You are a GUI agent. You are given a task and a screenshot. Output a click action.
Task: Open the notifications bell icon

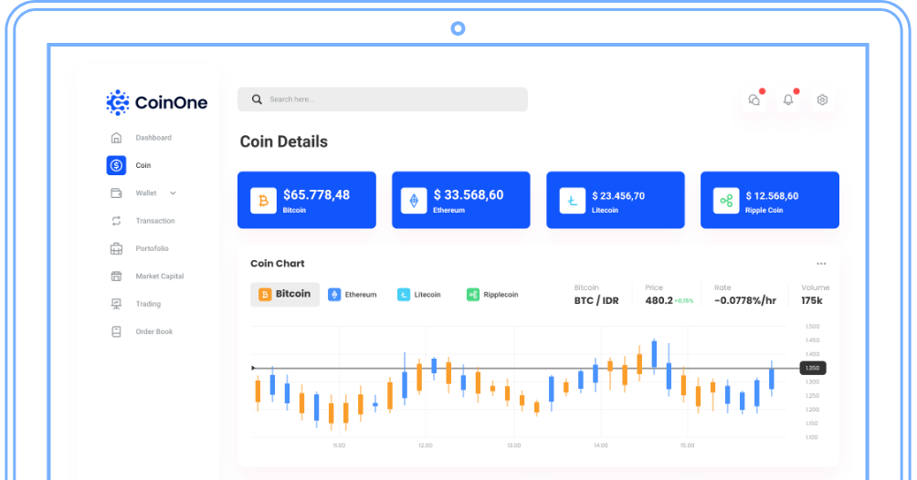(x=788, y=99)
